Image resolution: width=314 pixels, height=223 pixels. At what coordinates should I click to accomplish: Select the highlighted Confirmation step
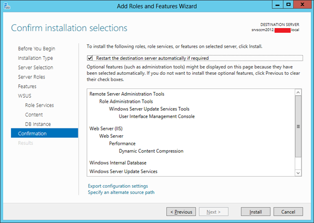(45, 133)
